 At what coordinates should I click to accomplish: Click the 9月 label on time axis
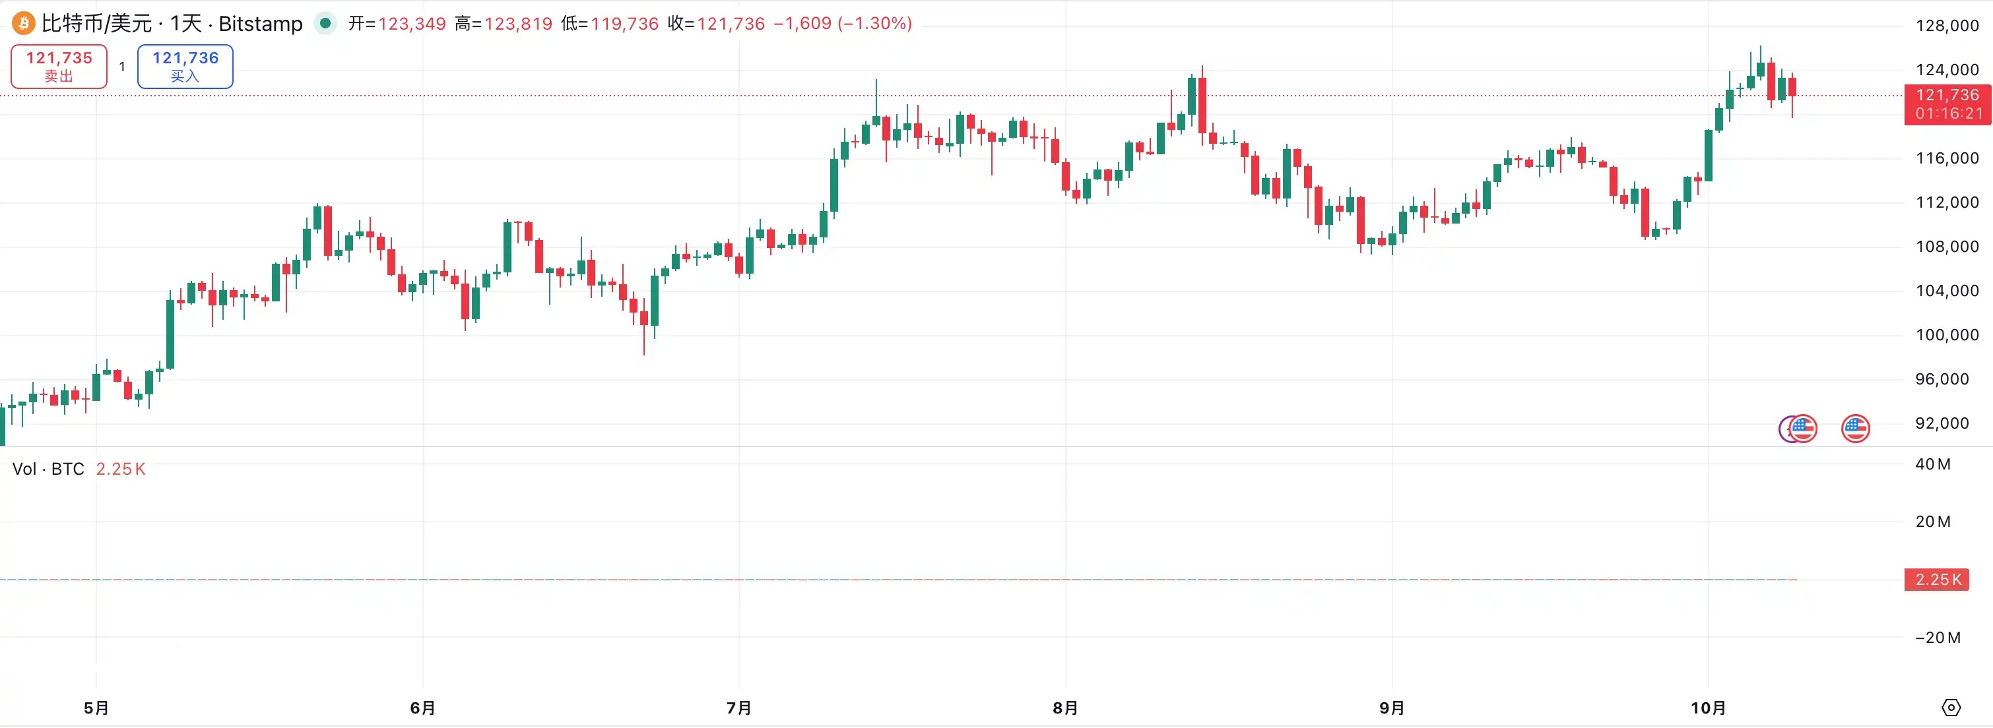pos(1392,708)
